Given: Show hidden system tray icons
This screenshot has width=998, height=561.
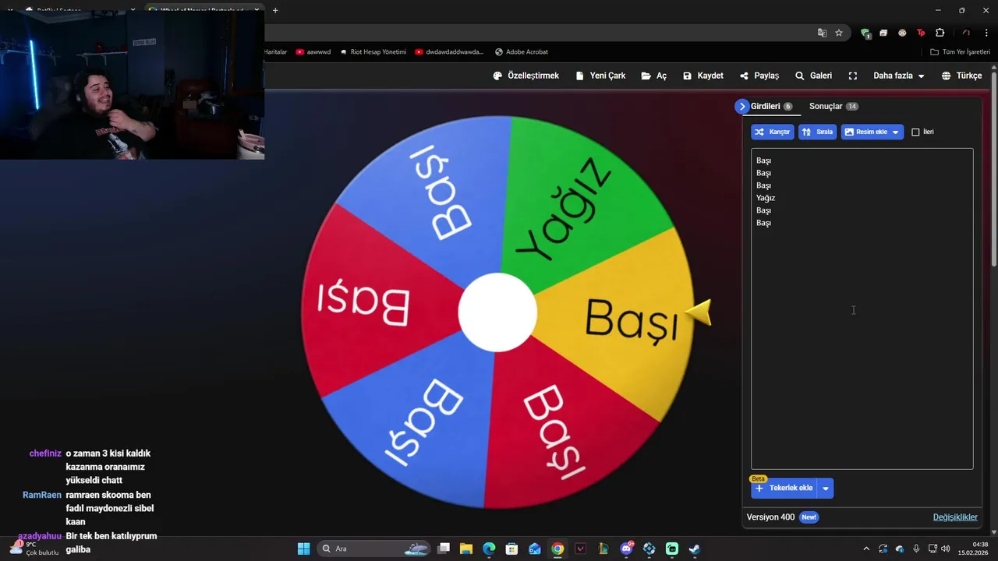Looking at the screenshot, I should (865, 549).
